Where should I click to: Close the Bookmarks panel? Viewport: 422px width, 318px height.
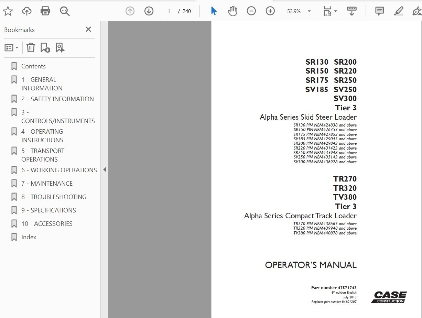click(x=88, y=30)
